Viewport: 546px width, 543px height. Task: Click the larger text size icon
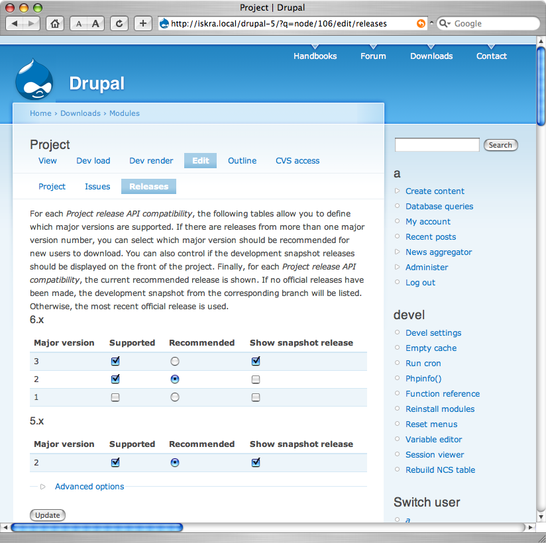click(96, 23)
